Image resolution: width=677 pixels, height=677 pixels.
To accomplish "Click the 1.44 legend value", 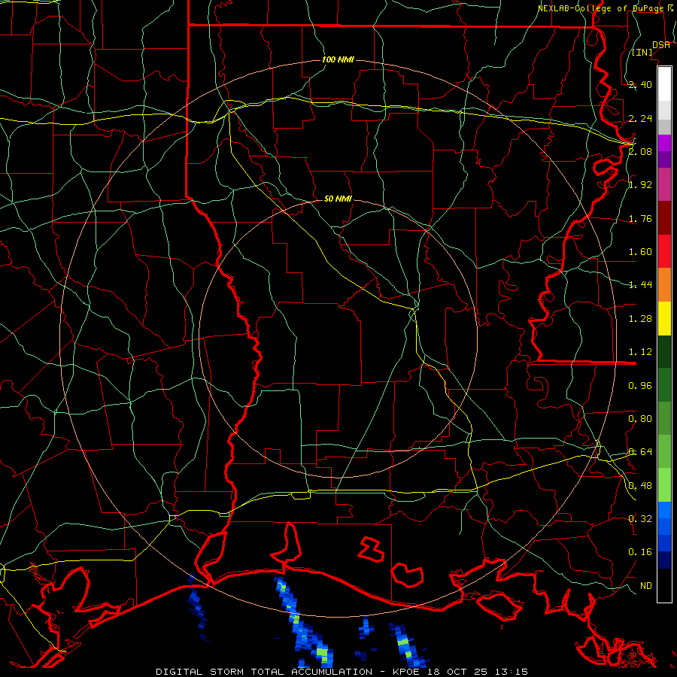I will pos(640,285).
